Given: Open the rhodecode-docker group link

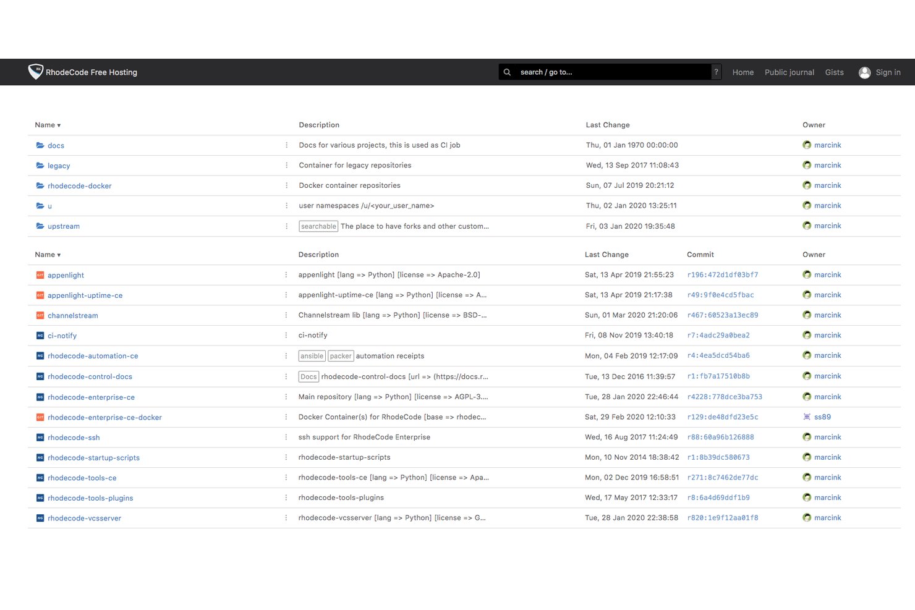Looking at the screenshot, I should [80, 186].
